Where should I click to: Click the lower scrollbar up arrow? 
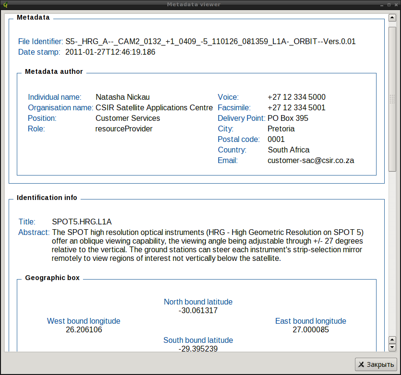tap(392, 340)
